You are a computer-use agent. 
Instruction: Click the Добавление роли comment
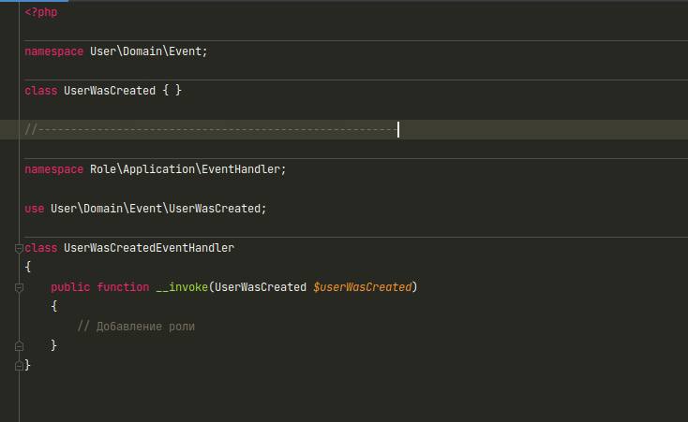136,327
